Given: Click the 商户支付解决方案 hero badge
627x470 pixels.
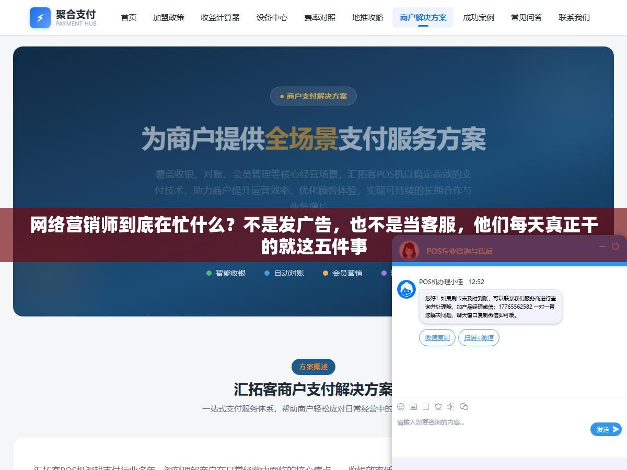Looking at the screenshot, I should 313,96.
